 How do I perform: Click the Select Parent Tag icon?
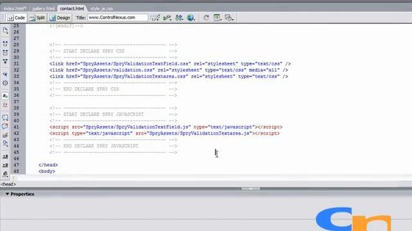(x=5, y=74)
